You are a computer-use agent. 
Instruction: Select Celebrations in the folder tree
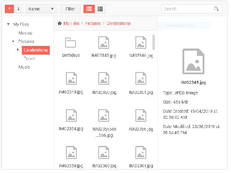pos(36,50)
